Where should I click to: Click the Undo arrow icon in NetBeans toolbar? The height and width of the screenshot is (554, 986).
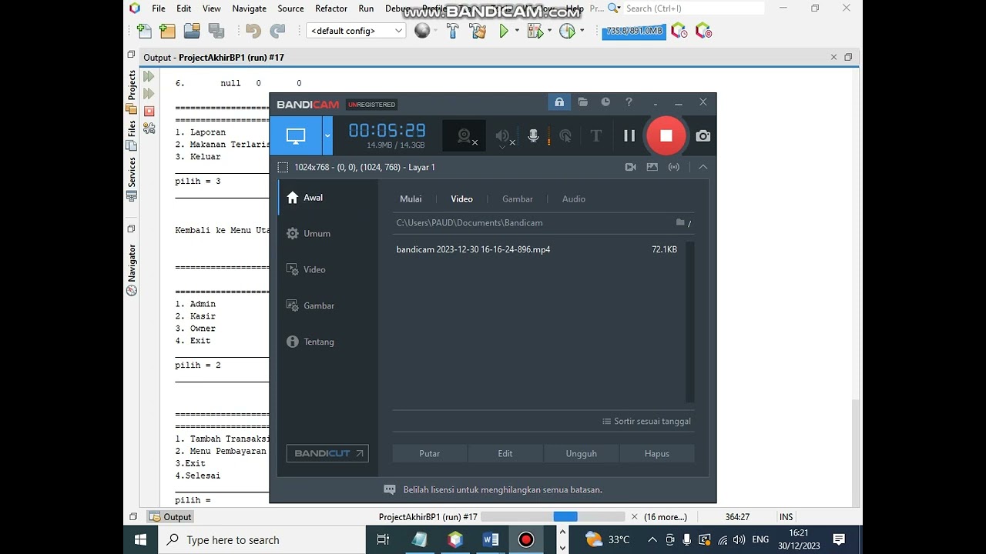[x=253, y=31]
